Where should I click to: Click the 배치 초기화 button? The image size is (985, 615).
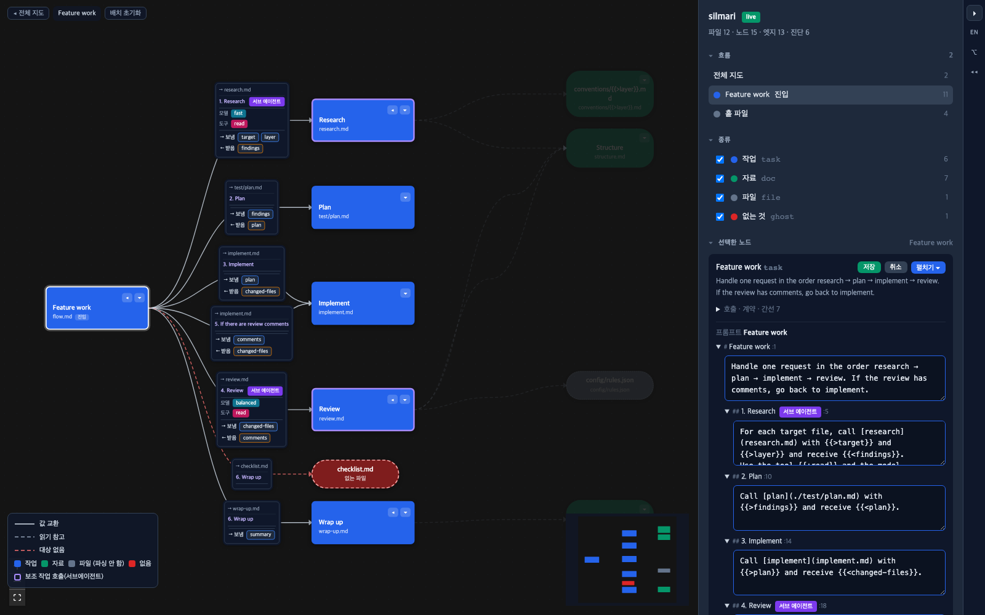point(126,13)
